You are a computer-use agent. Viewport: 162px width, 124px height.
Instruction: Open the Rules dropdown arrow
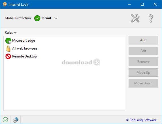click(x=15, y=33)
